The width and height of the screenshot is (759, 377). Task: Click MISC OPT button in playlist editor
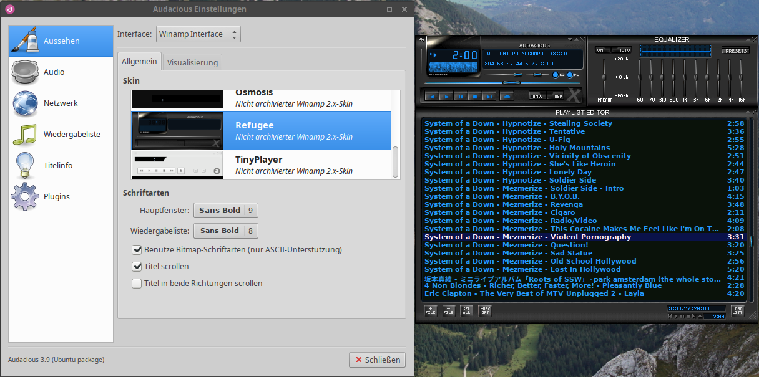[x=485, y=310]
